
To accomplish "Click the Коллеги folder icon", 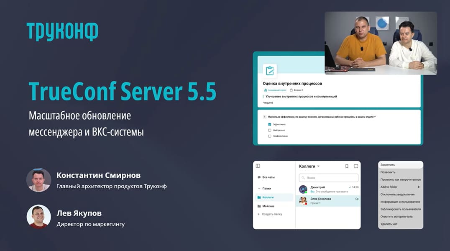I will [259, 197].
